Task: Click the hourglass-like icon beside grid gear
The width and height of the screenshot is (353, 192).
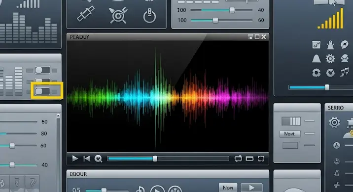Action: pos(345,58)
